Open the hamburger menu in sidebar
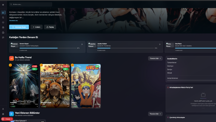Screen dimensions: 216x122 pyautogui.click(x=3, y=5)
